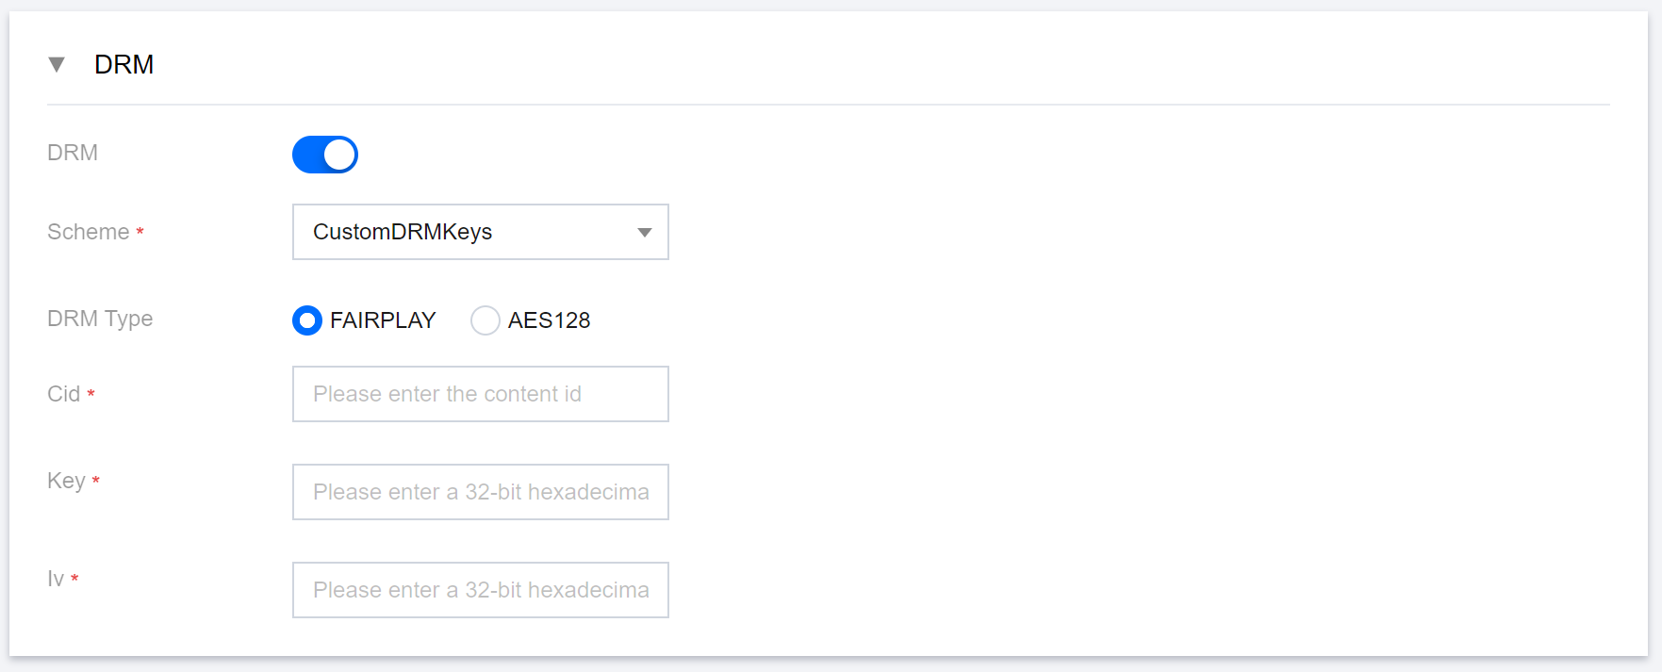Click the DRM Type field label
The width and height of the screenshot is (1662, 672).
[100, 319]
